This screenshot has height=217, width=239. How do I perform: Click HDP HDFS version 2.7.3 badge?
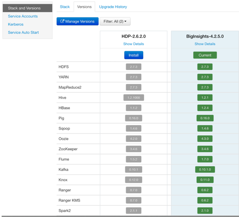click(133, 67)
